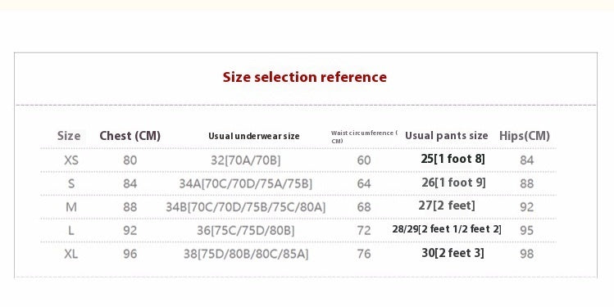Click underwear size 36[75C/75D/80B]

(246, 231)
